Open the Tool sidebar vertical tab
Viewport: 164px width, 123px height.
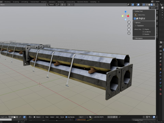pyautogui.click(x=157, y=18)
